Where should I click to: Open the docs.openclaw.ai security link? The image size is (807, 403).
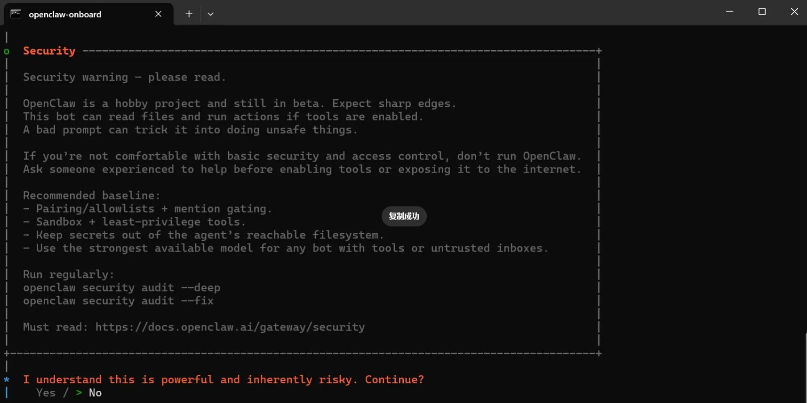click(230, 327)
